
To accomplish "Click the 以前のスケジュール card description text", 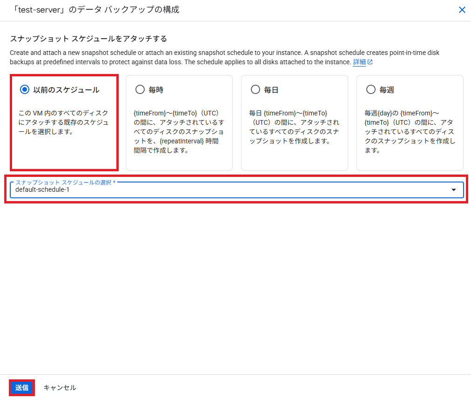I will click(x=63, y=122).
